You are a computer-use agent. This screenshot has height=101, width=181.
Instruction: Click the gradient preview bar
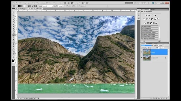pos(21,6)
